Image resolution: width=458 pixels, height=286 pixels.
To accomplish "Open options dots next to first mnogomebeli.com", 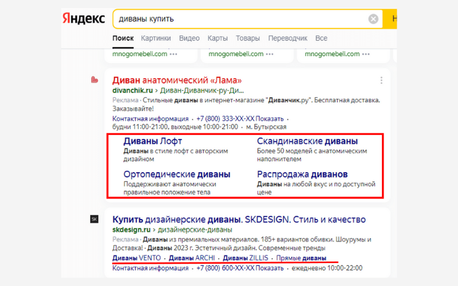I will point(173,54).
